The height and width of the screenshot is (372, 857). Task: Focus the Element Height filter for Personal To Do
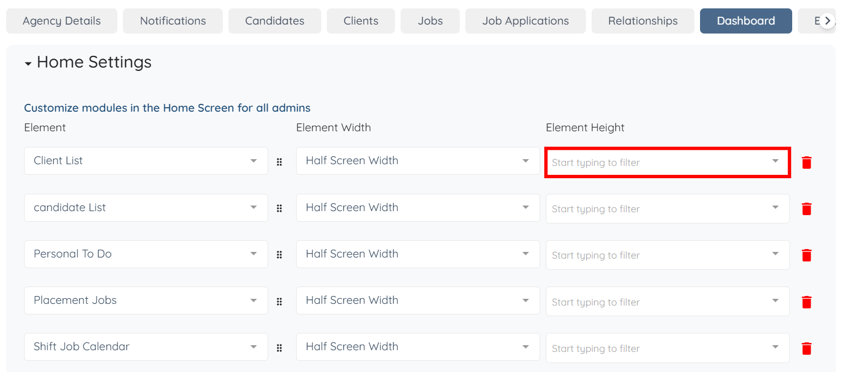click(659, 255)
